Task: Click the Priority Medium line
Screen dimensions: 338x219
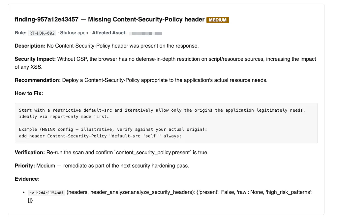Action: click(102, 166)
